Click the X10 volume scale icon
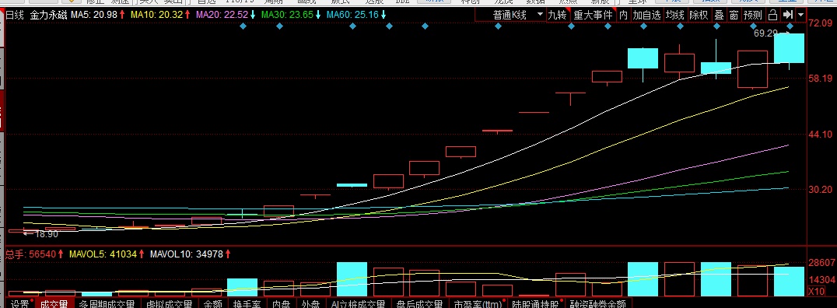The width and height of the screenshot is (837, 308). [x=815, y=292]
